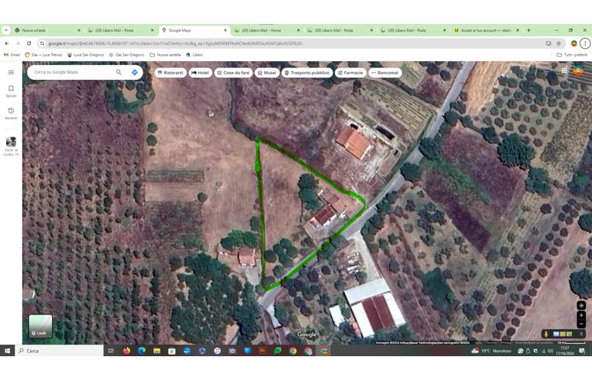The width and height of the screenshot is (592, 381).
Task: Zoom out using the minus button
Action: tap(581, 324)
